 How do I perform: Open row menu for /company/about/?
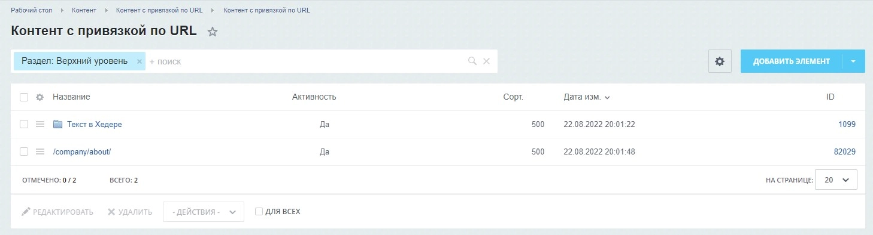click(40, 152)
